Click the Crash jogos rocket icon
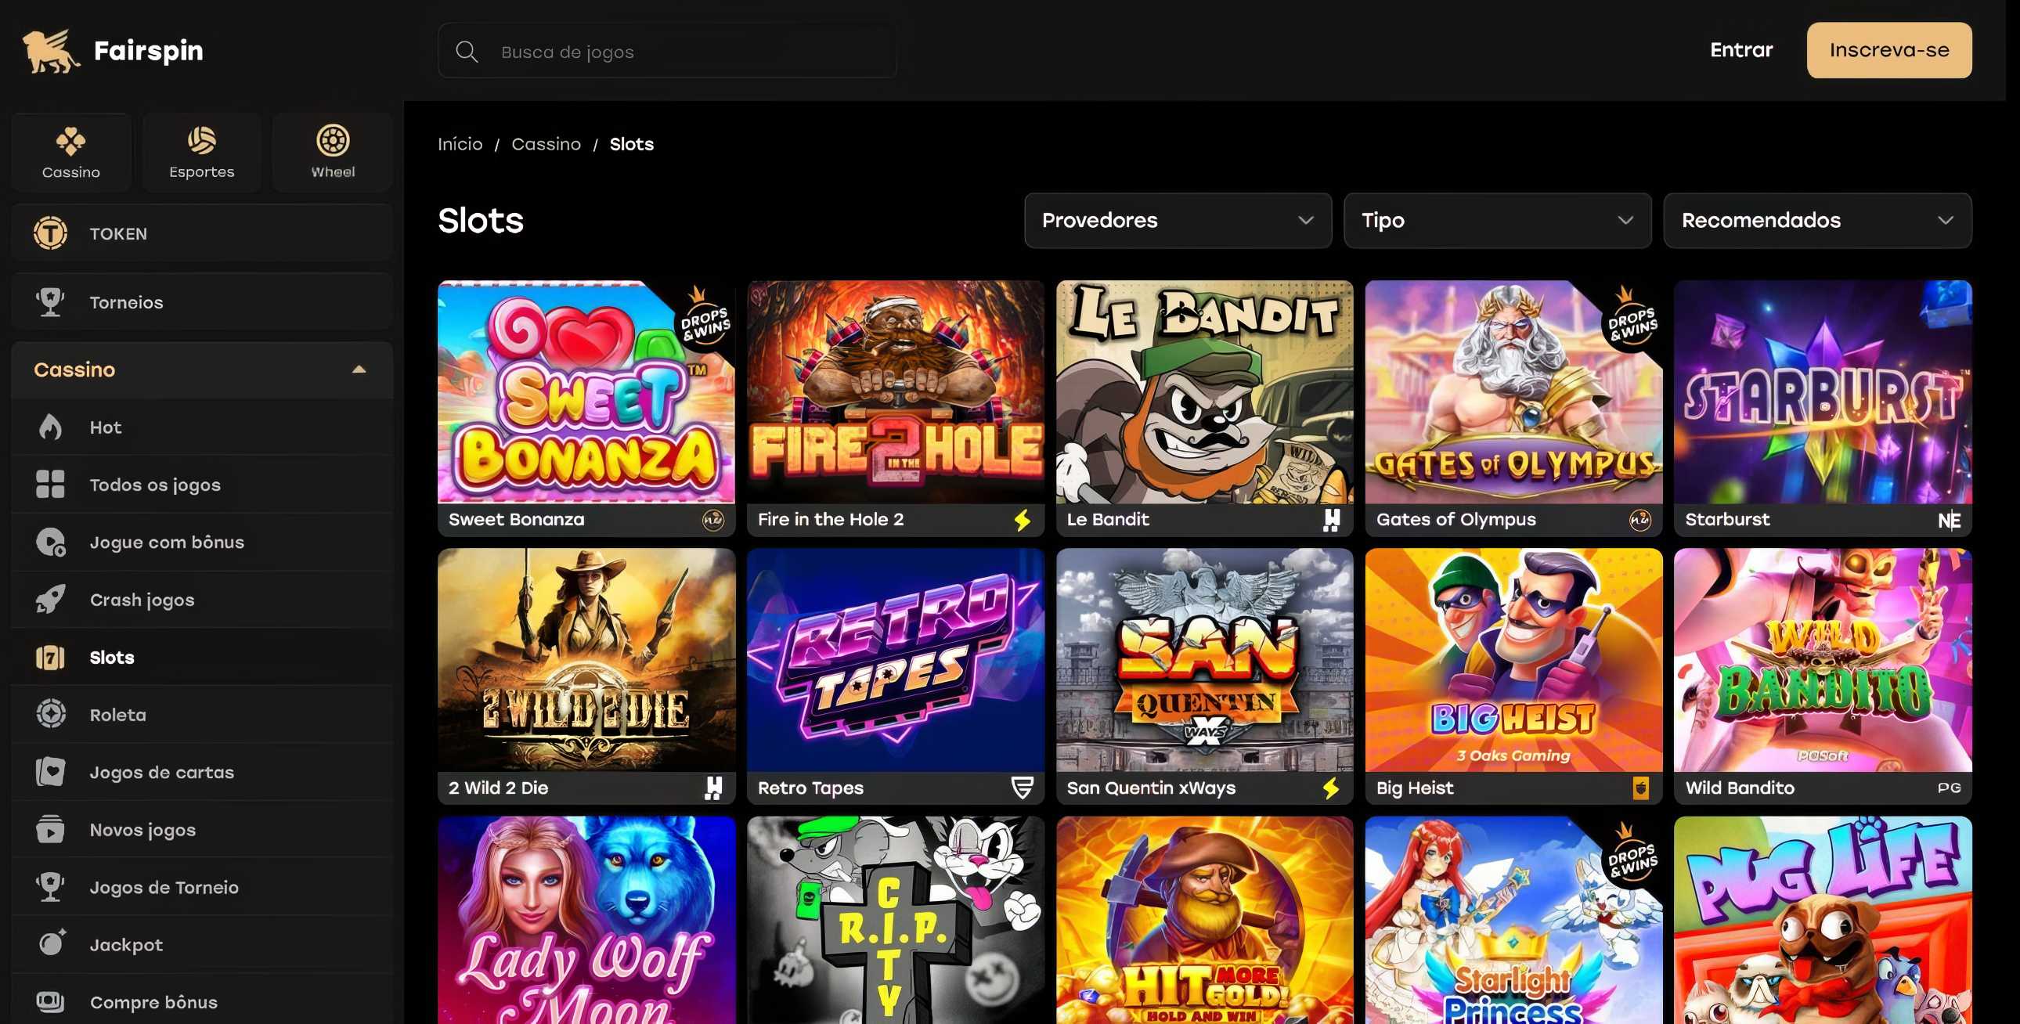2020x1024 pixels. point(50,600)
